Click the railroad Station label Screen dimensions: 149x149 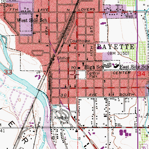click(x=63, y=58)
